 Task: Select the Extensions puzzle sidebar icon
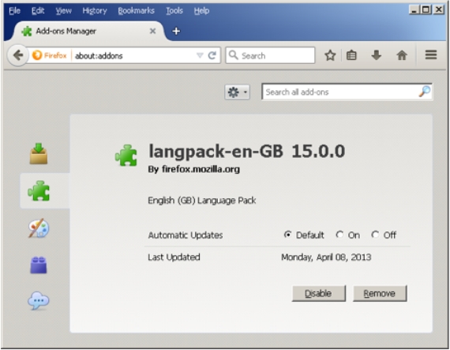39,190
